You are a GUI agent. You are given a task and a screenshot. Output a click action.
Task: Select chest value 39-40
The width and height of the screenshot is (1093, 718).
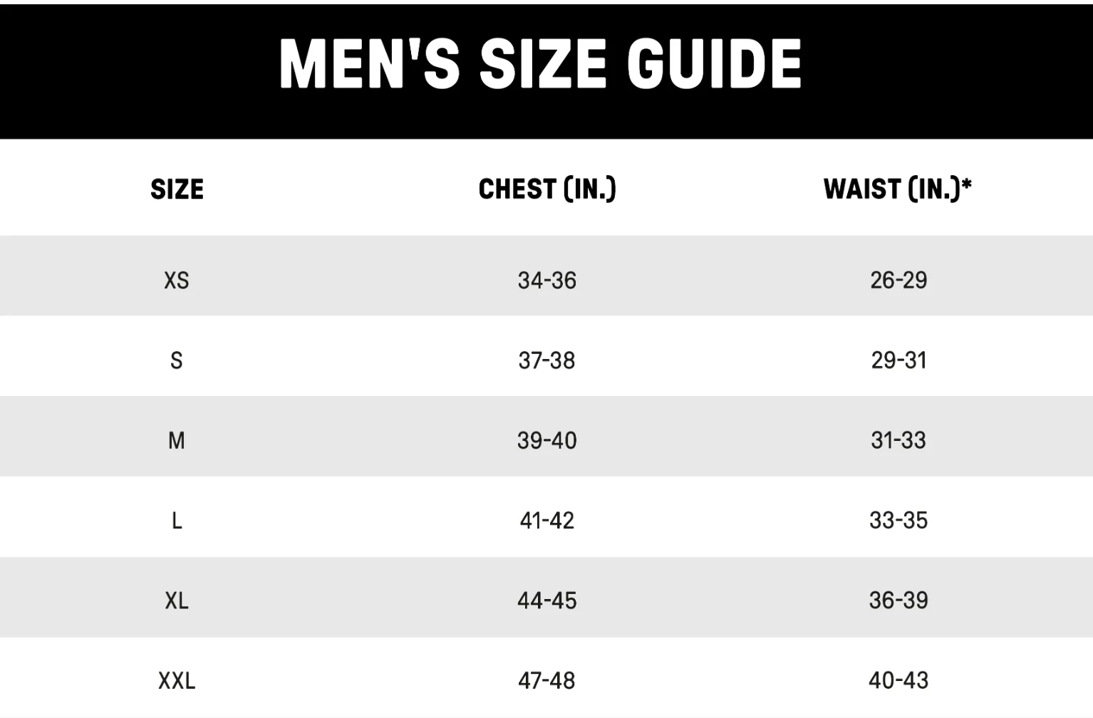pos(547,441)
